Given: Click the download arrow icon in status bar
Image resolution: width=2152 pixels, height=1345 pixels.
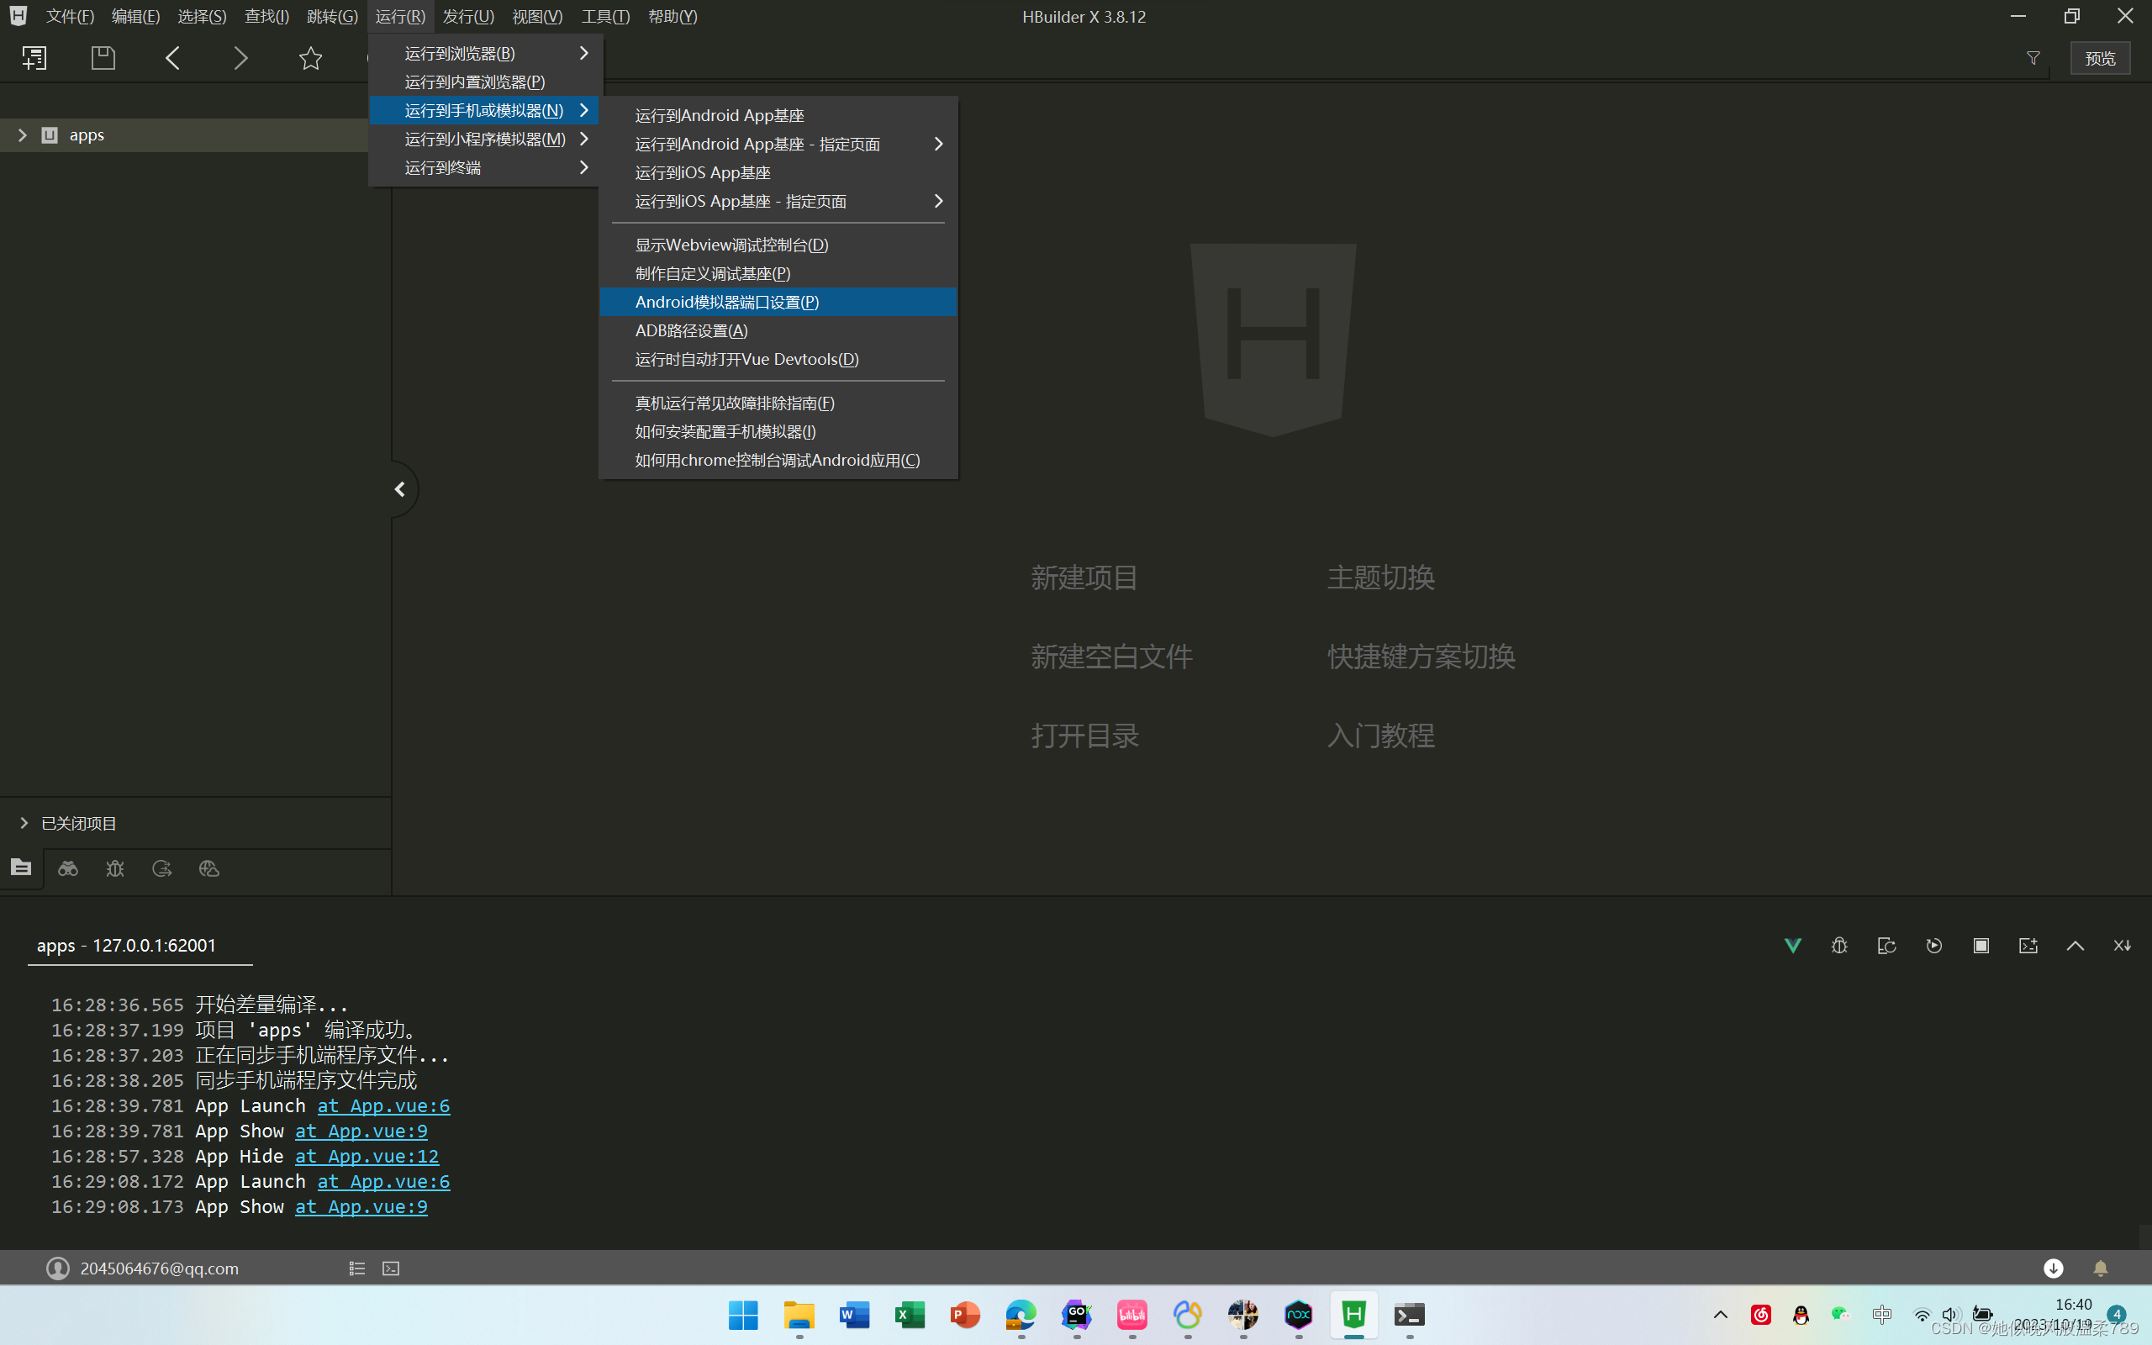Looking at the screenshot, I should (2054, 1268).
